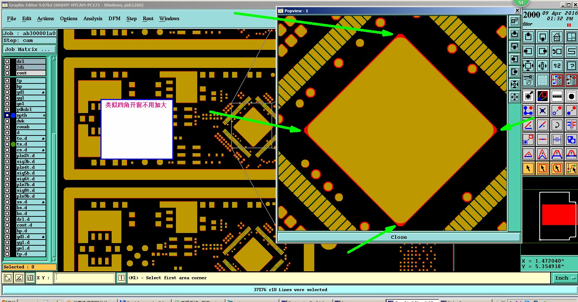Image resolution: width=578 pixels, height=302 pixels.
Task: Click layer list scroll up arrow
Action: pyautogui.click(x=54, y=58)
